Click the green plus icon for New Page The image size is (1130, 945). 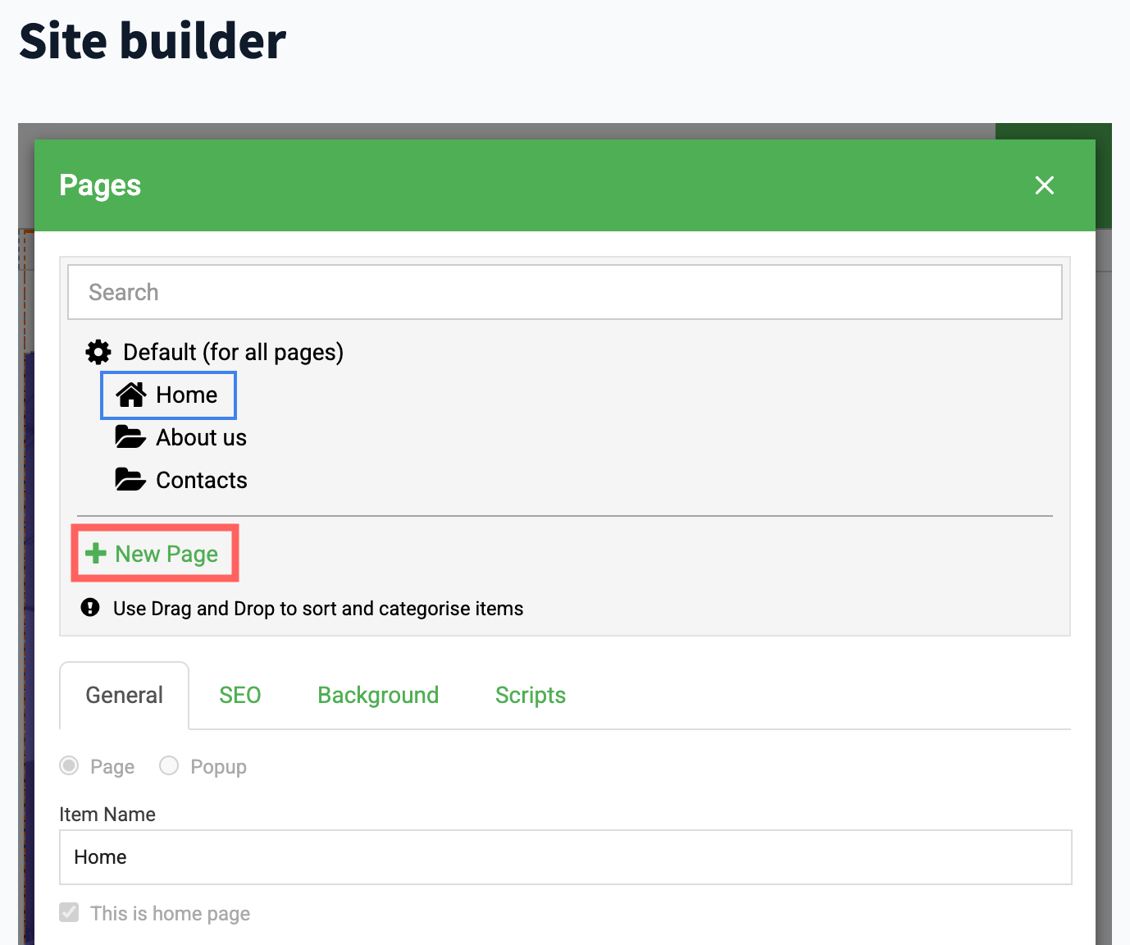click(x=96, y=554)
